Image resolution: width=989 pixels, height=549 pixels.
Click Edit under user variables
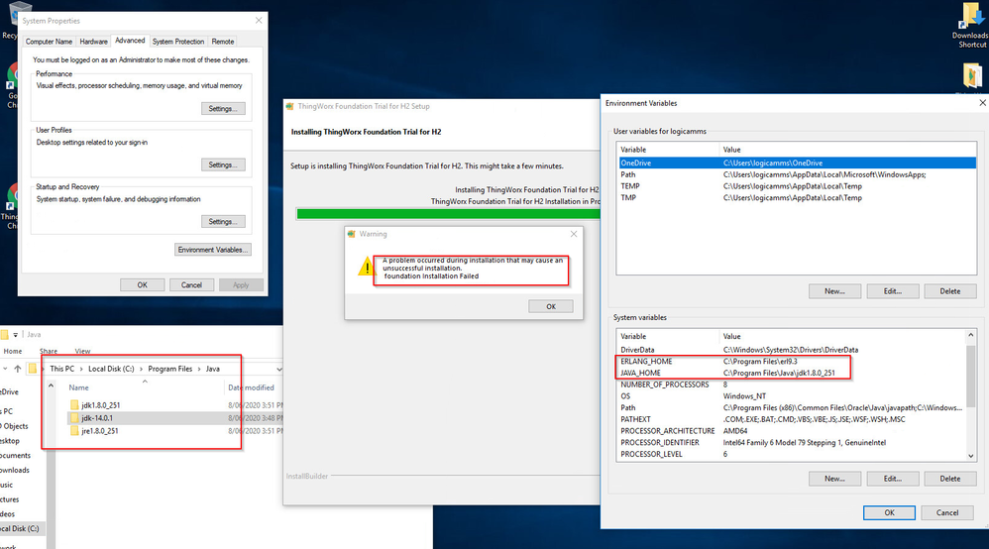(x=893, y=291)
